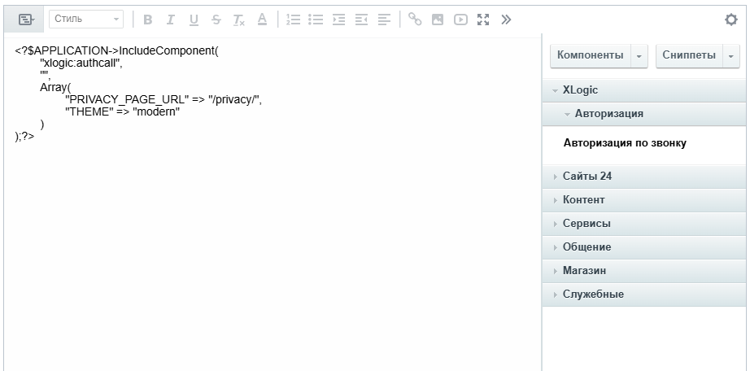Screen dimensions: 750x371
Task: Select Авторизация по звонку component
Action: 625,143
